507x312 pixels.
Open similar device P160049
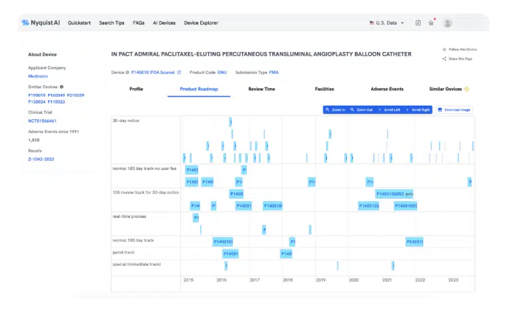56,95
